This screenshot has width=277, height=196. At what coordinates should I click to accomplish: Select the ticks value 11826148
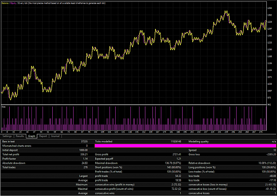[176, 141]
